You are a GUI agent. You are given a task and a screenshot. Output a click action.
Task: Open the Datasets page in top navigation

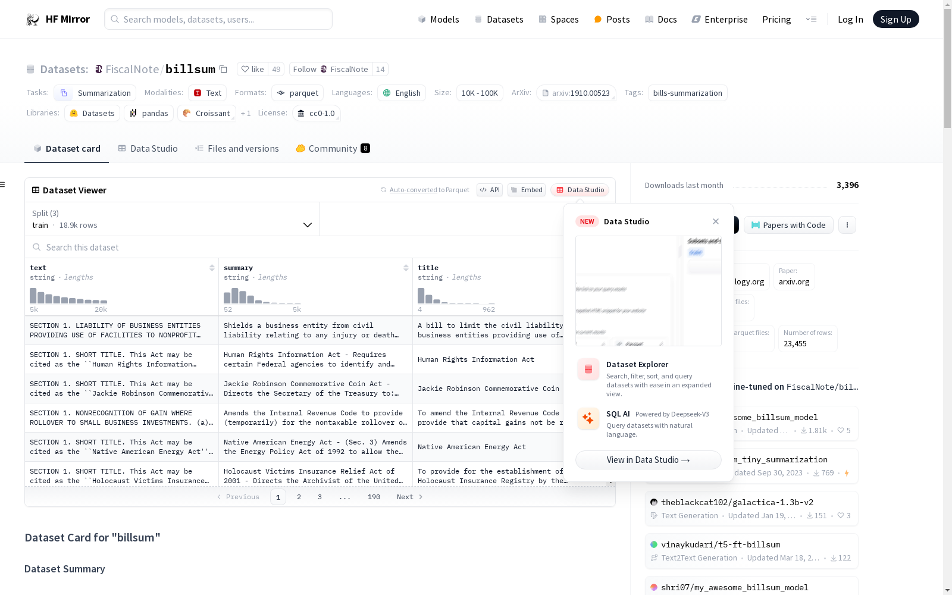point(499,19)
